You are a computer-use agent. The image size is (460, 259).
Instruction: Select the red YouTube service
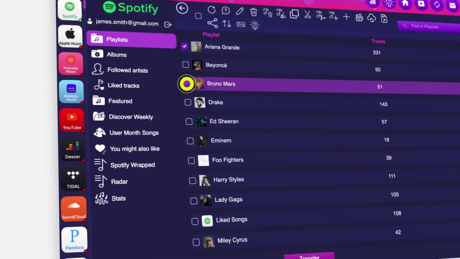tap(72, 120)
